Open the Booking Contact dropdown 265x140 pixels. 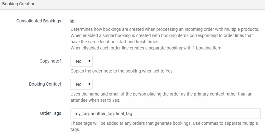click(x=81, y=84)
